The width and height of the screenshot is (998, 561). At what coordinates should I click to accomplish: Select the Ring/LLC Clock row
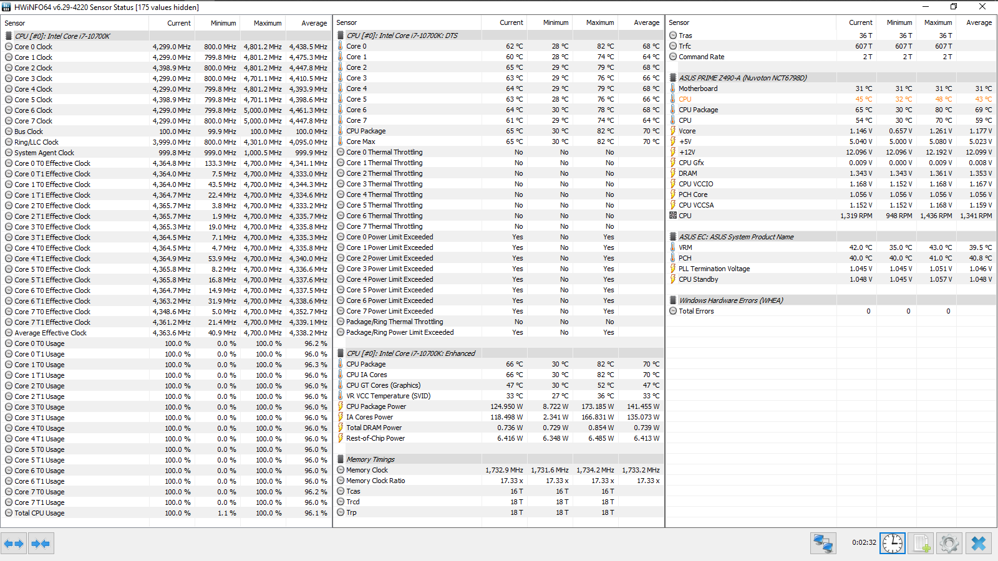[x=166, y=142]
